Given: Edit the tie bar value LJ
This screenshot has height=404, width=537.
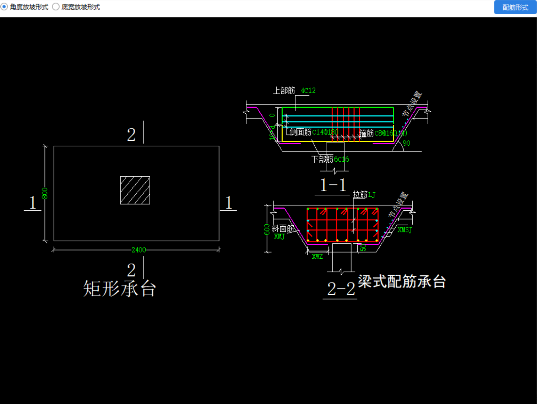Looking at the screenshot, I should [x=371, y=195].
